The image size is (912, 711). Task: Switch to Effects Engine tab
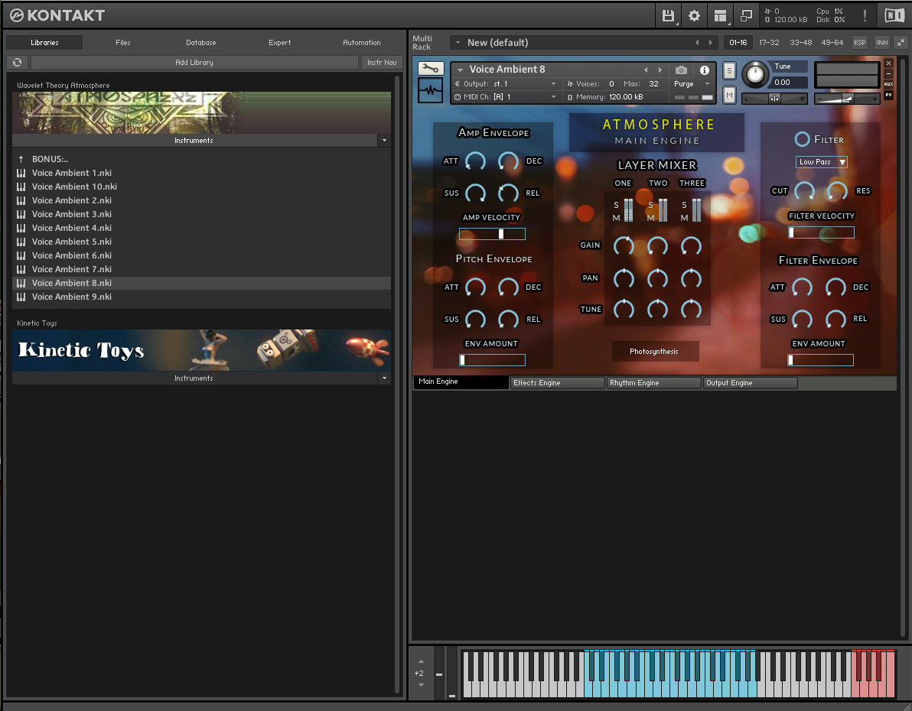557,382
